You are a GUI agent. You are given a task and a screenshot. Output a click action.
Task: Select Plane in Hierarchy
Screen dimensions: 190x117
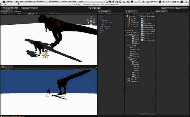coord(102,31)
